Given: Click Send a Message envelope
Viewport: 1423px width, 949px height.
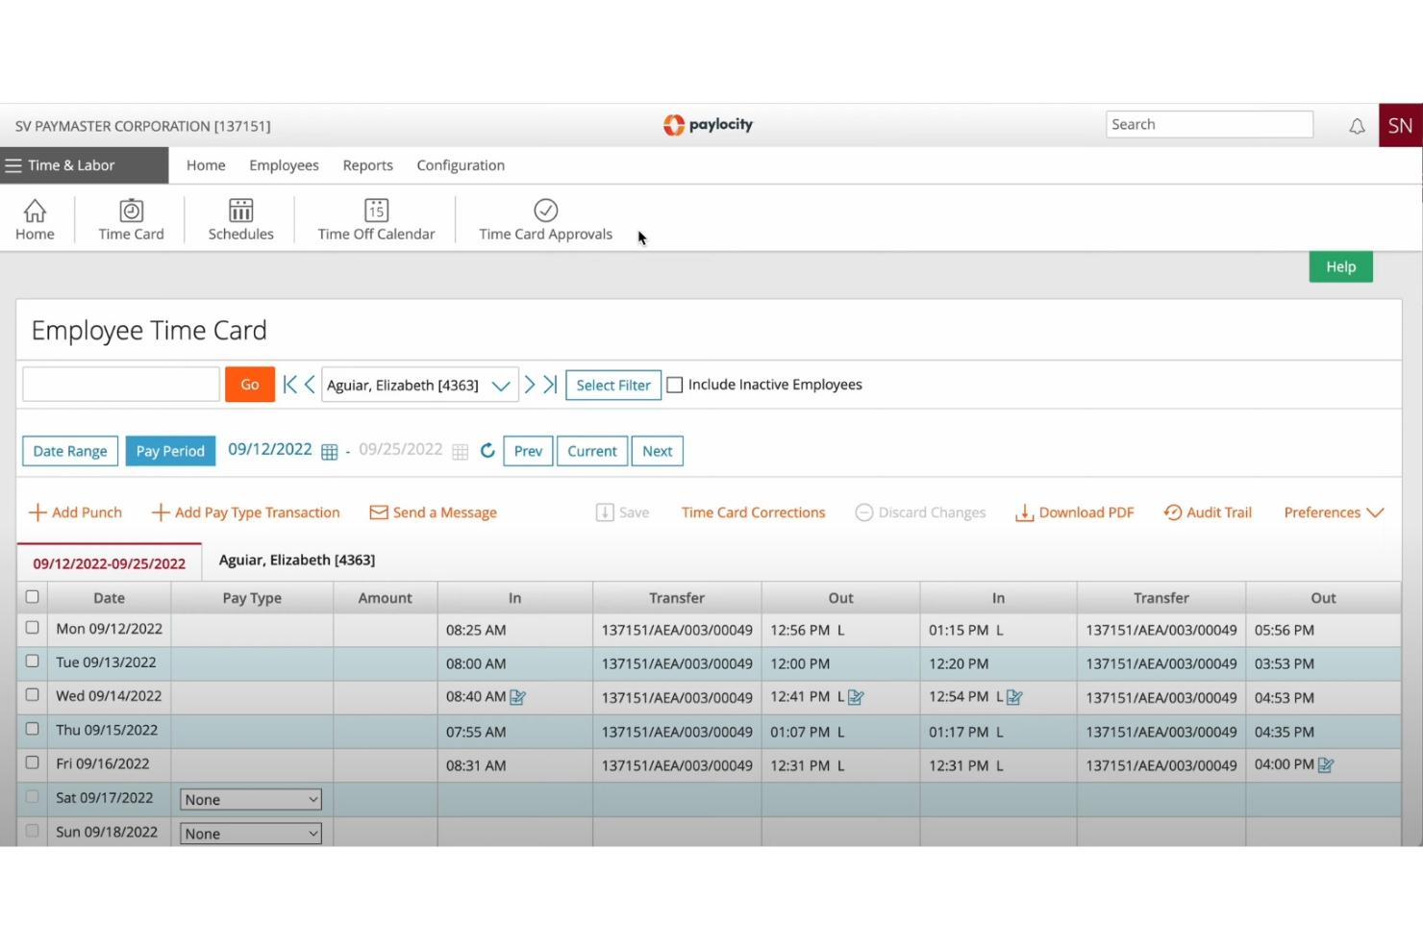Looking at the screenshot, I should pyautogui.click(x=379, y=512).
